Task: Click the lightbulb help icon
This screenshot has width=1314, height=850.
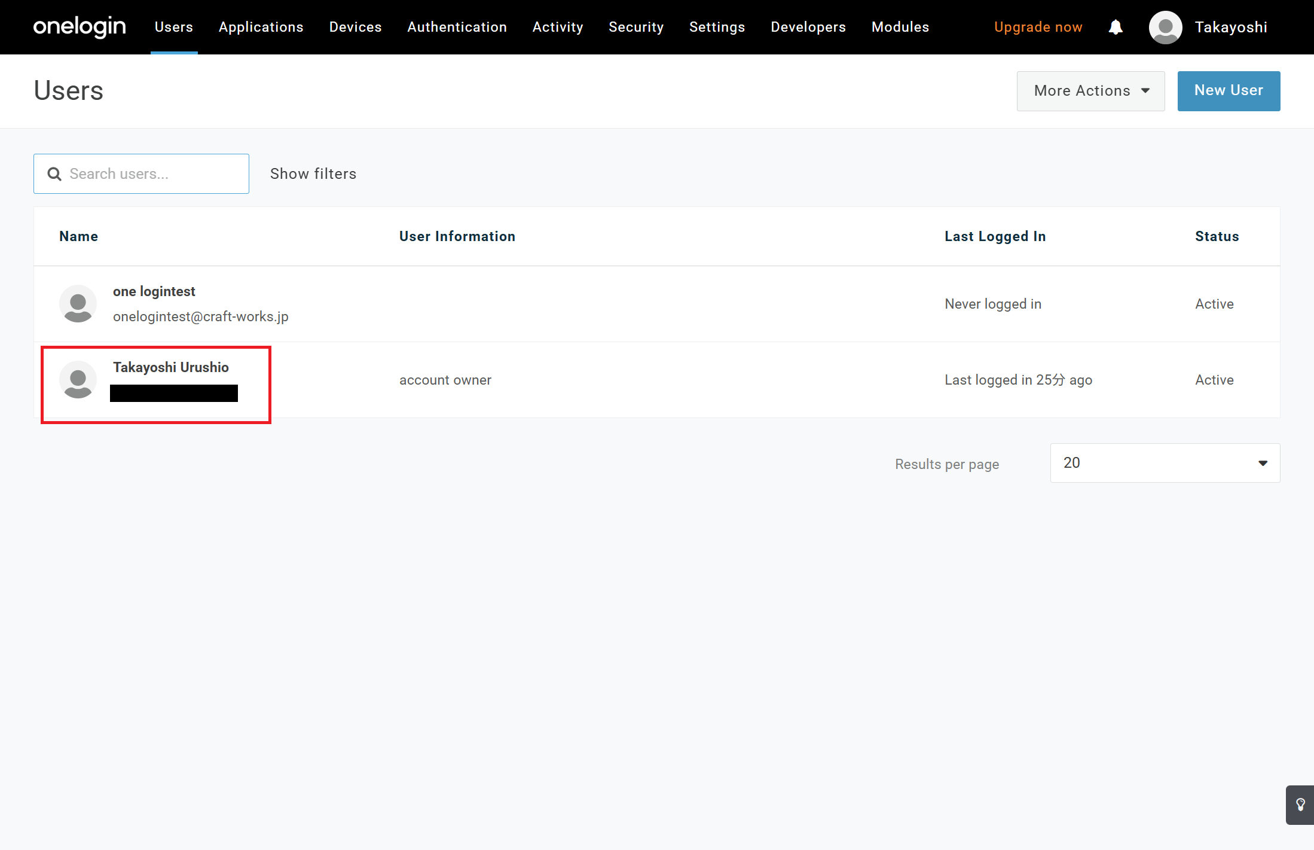Action: (x=1300, y=805)
